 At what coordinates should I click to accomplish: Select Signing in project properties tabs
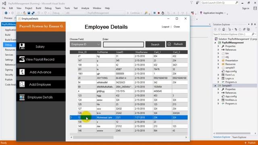(x=9, y=70)
